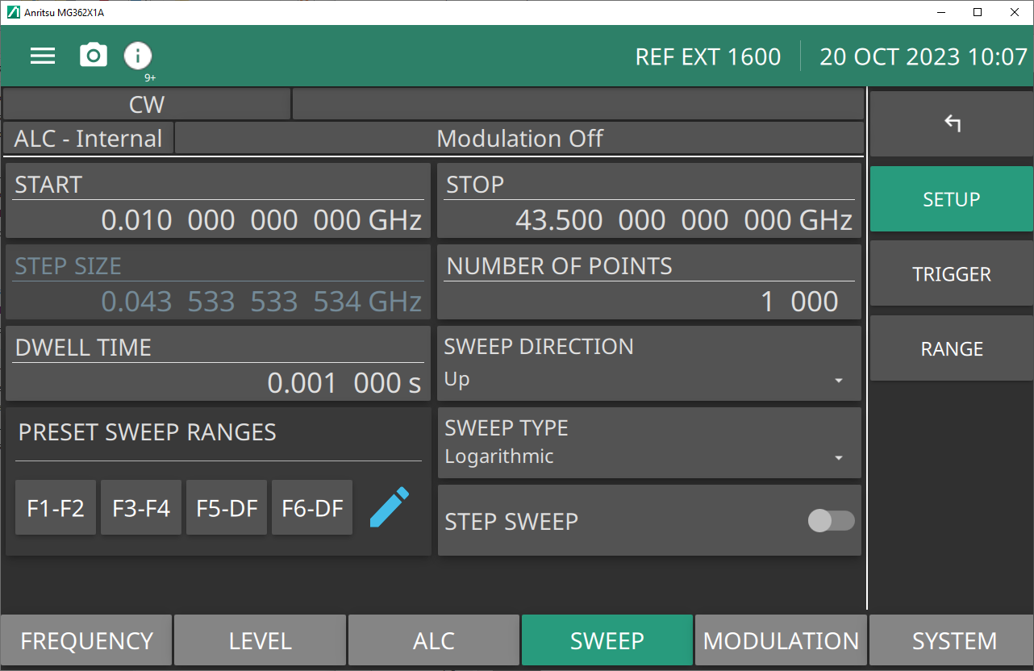Click the Anritsu app logo in title bar

[x=13, y=12]
